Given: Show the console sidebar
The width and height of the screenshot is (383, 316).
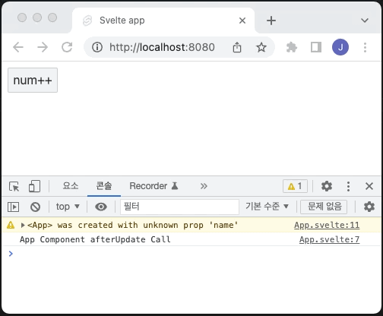Looking at the screenshot, I should pos(14,207).
